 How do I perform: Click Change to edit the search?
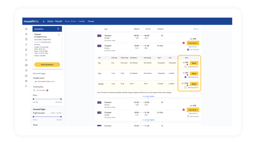pos(91,21)
